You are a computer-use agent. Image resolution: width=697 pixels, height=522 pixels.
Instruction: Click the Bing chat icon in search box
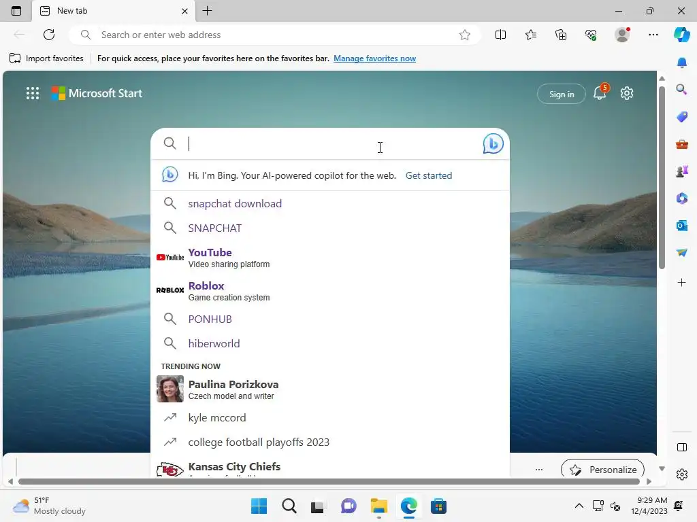[493, 143]
